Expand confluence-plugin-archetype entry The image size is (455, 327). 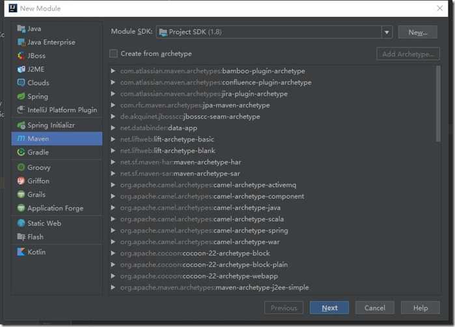pyautogui.click(x=113, y=82)
